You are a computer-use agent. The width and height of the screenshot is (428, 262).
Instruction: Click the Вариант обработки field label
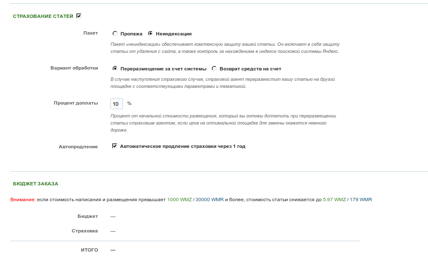tap(74, 68)
